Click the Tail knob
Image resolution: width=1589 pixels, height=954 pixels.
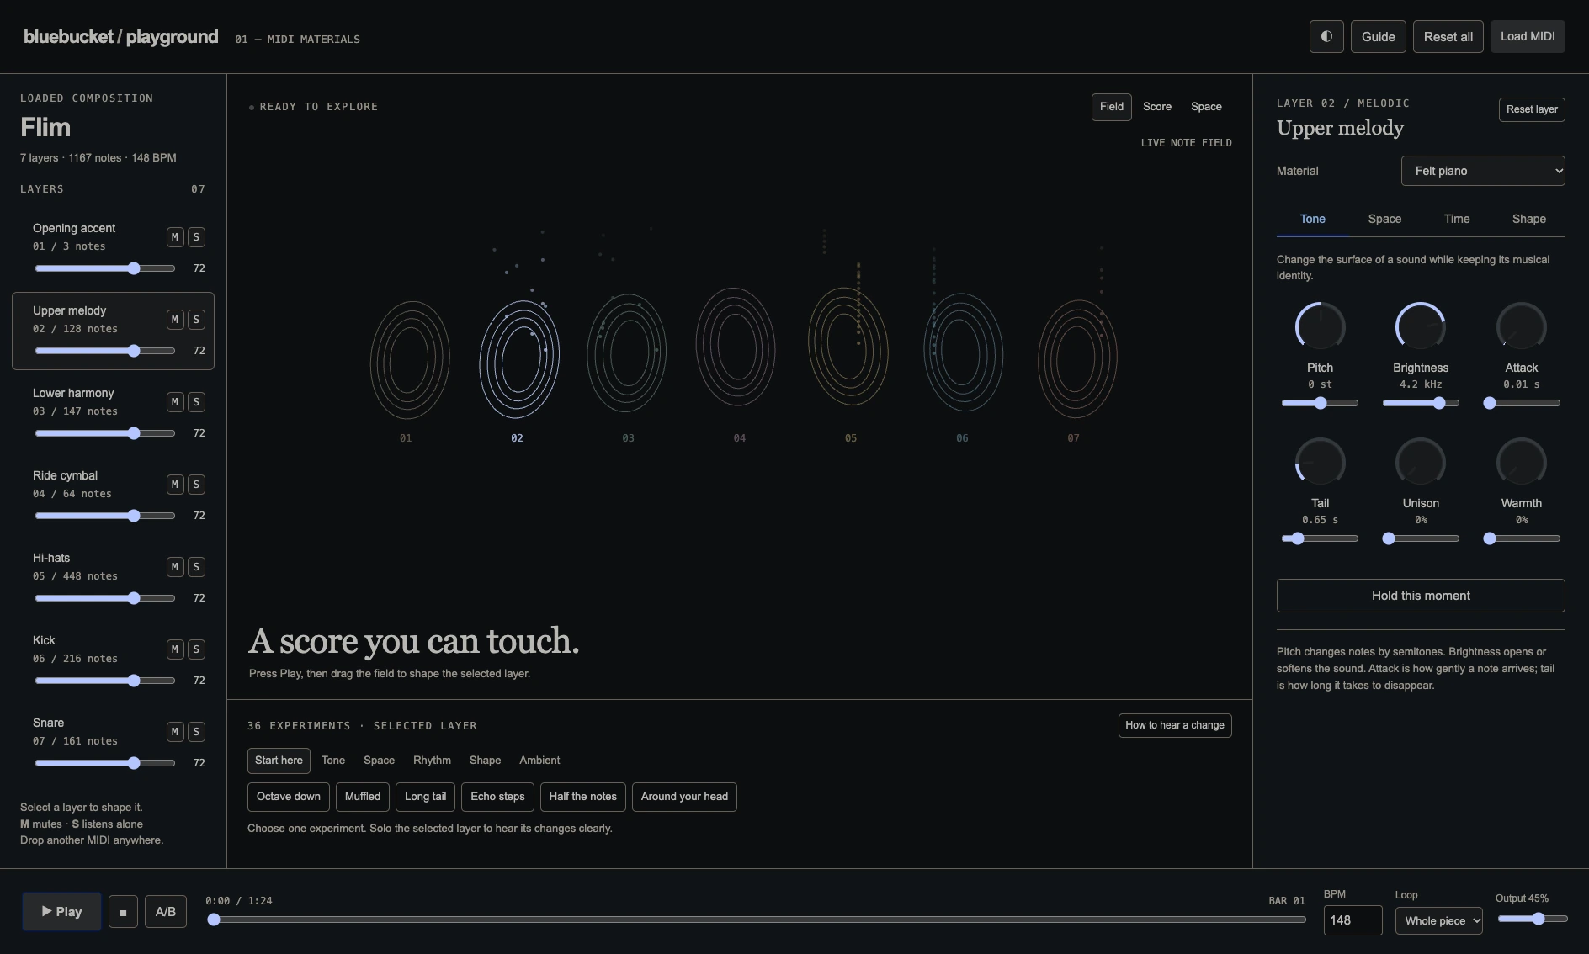point(1320,462)
